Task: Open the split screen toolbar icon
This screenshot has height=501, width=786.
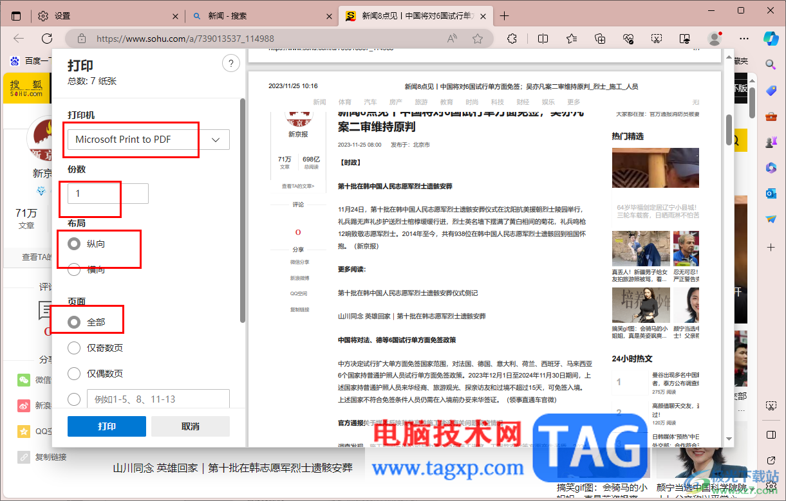Action: [543, 39]
